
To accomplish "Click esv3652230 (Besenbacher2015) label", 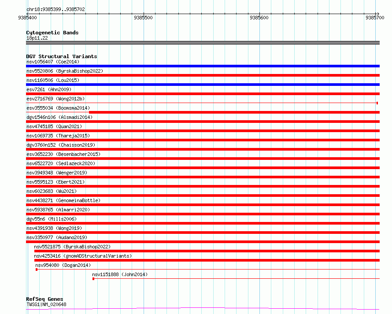I will (x=63, y=154).
